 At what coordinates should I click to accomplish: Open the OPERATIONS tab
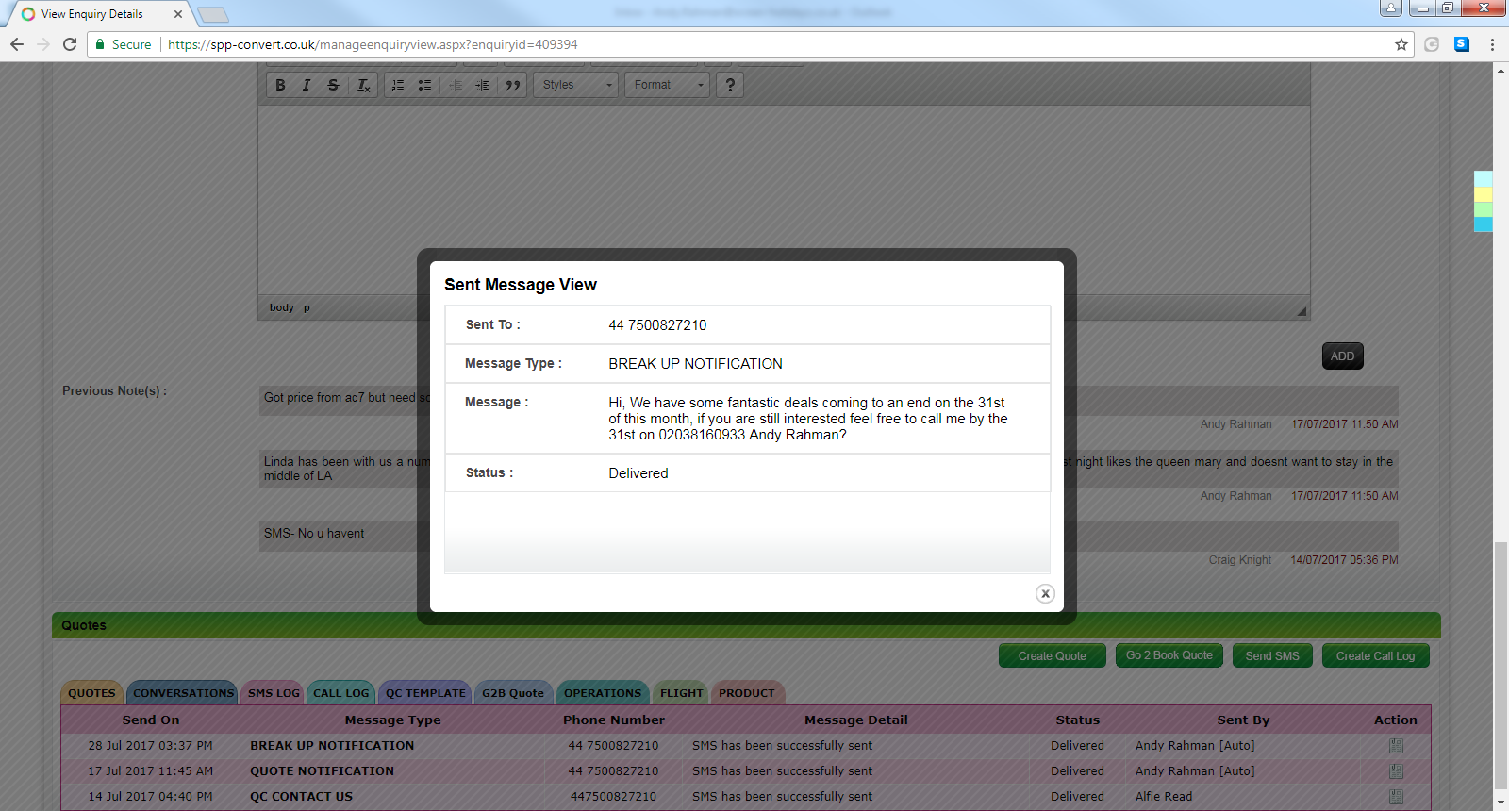603,693
